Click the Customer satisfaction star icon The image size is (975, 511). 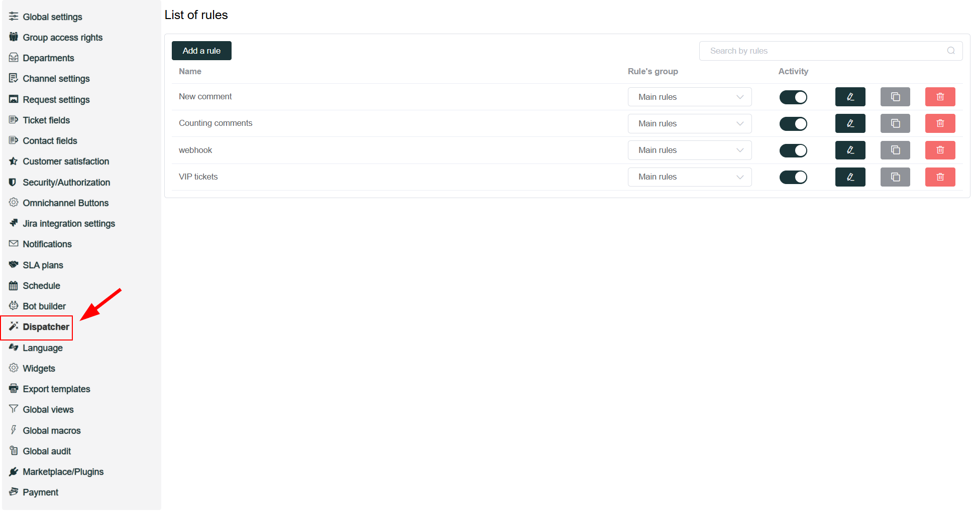click(x=14, y=161)
